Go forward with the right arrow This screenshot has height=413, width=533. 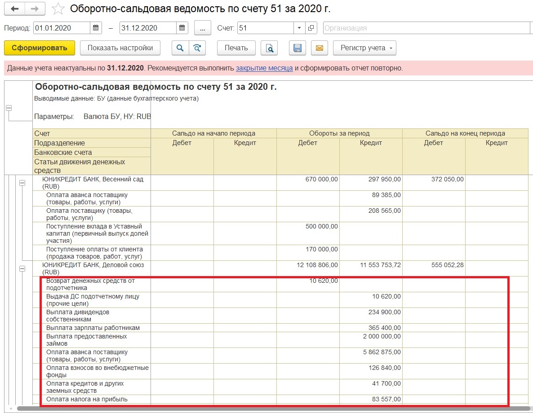35,9
